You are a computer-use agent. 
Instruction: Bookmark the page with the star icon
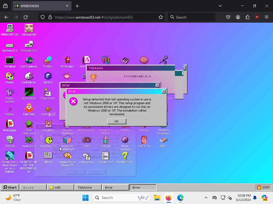161,17
